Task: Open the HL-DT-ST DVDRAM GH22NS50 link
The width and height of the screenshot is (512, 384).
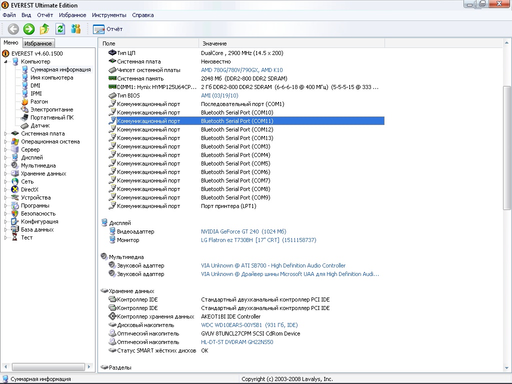Action: click(x=237, y=342)
